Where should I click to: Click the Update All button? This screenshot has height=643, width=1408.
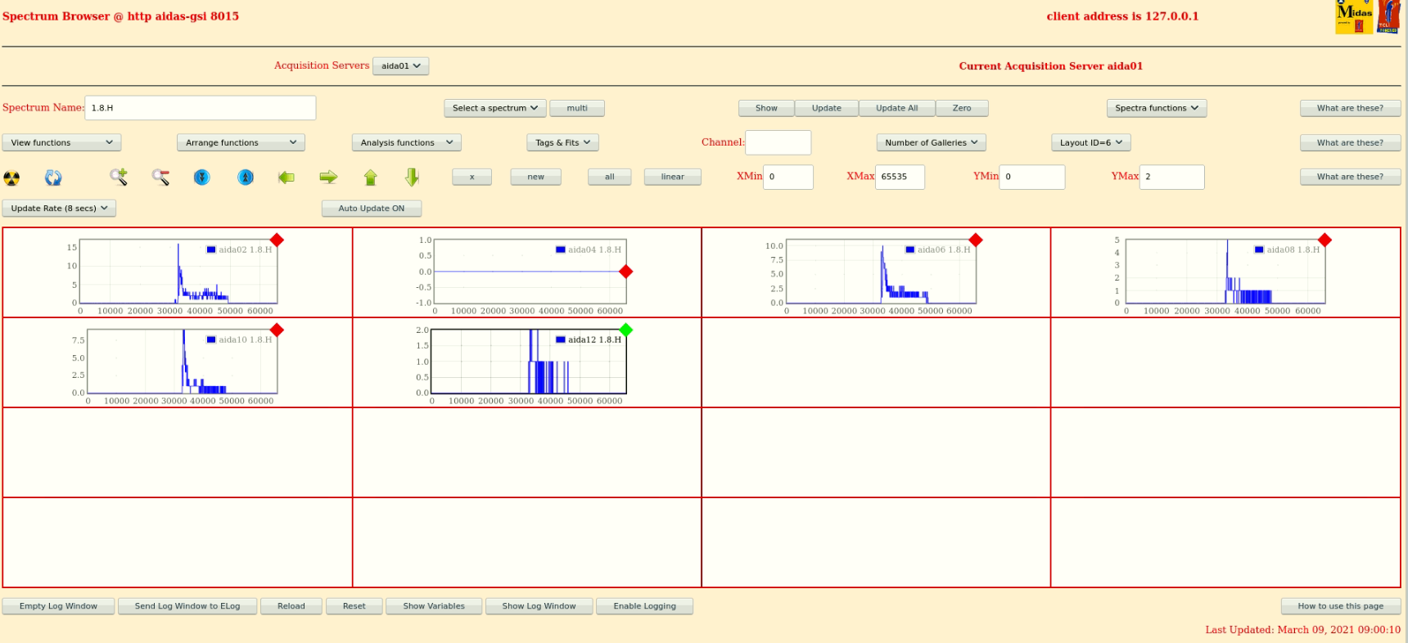tap(896, 108)
